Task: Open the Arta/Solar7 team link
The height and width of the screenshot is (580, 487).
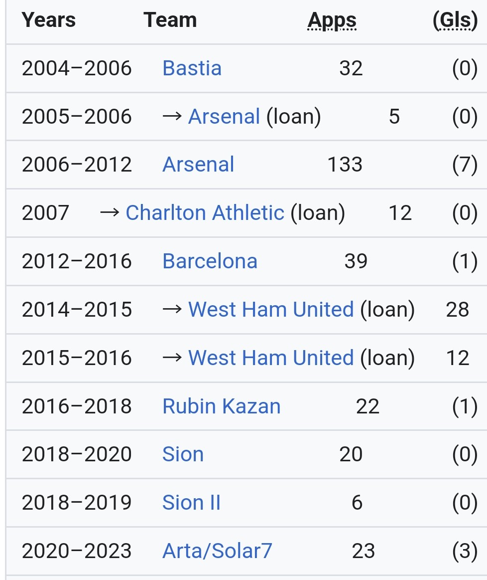Action: [217, 551]
